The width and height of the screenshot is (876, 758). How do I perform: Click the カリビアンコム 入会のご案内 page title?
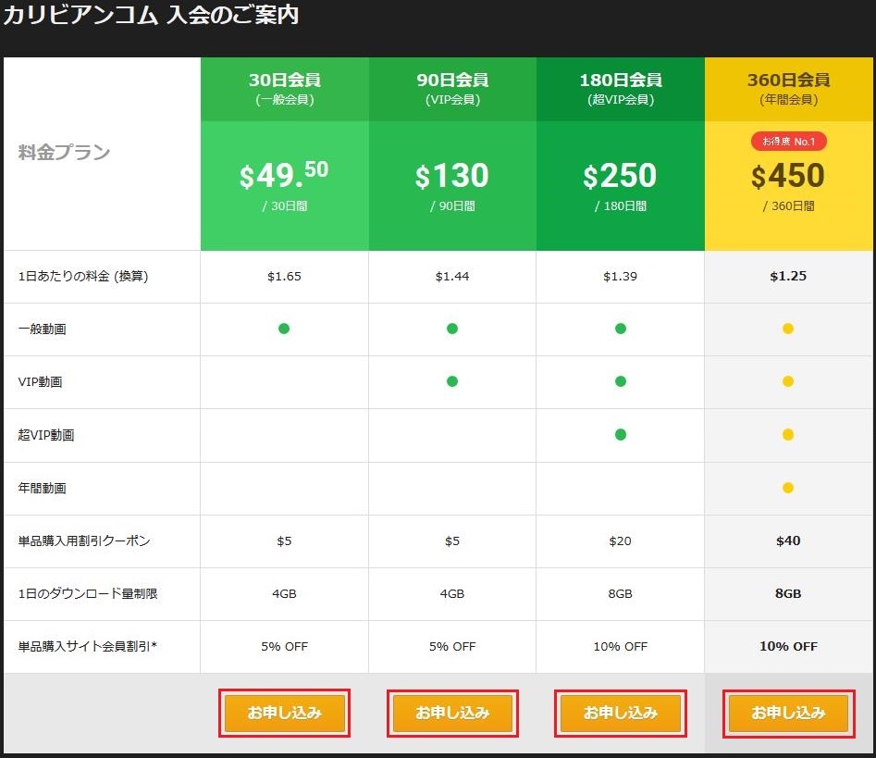[x=151, y=16]
